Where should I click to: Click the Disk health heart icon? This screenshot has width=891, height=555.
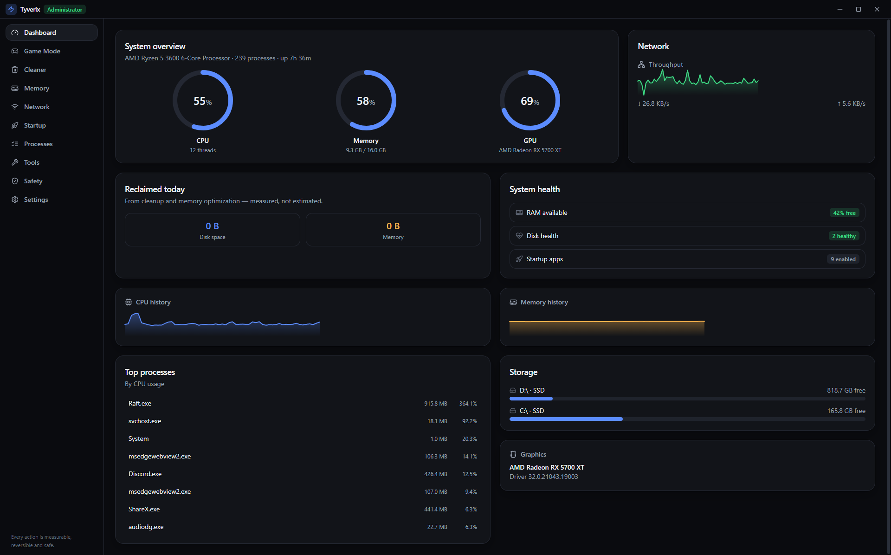tap(519, 236)
